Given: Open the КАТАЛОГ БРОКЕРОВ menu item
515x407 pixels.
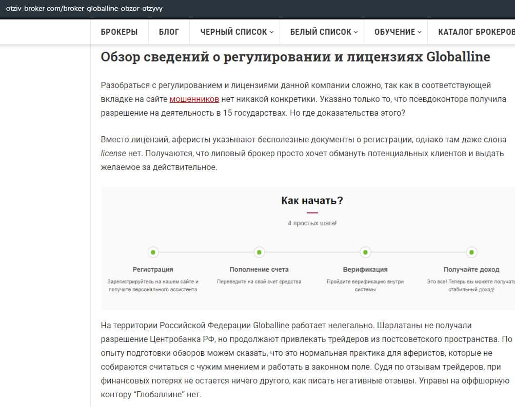Looking at the screenshot, I should [x=476, y=32].
